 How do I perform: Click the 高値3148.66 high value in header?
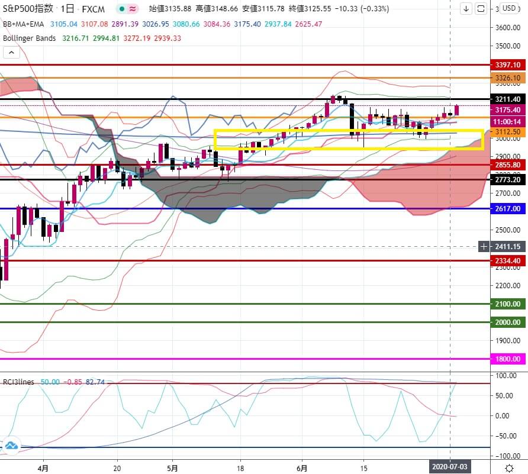pos(217,9)
